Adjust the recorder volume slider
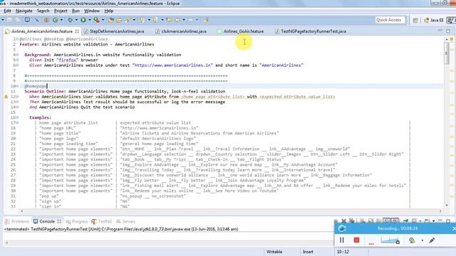Screen dimensions: 456x256 coord(390,240)
